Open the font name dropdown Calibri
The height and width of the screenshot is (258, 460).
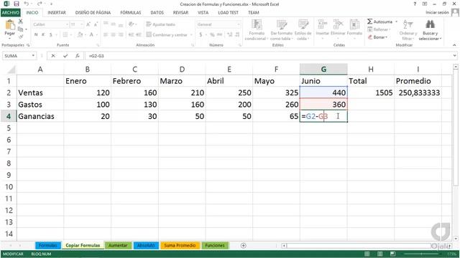(67, 24)
